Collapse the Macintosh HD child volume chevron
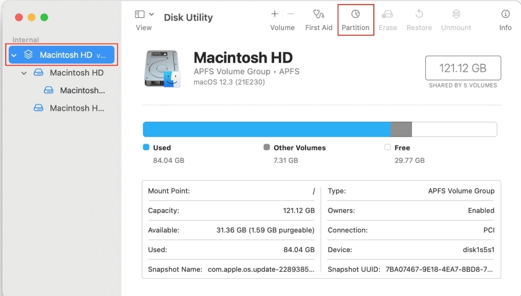Viewport: 521px width, 296px height. point(24,73)
